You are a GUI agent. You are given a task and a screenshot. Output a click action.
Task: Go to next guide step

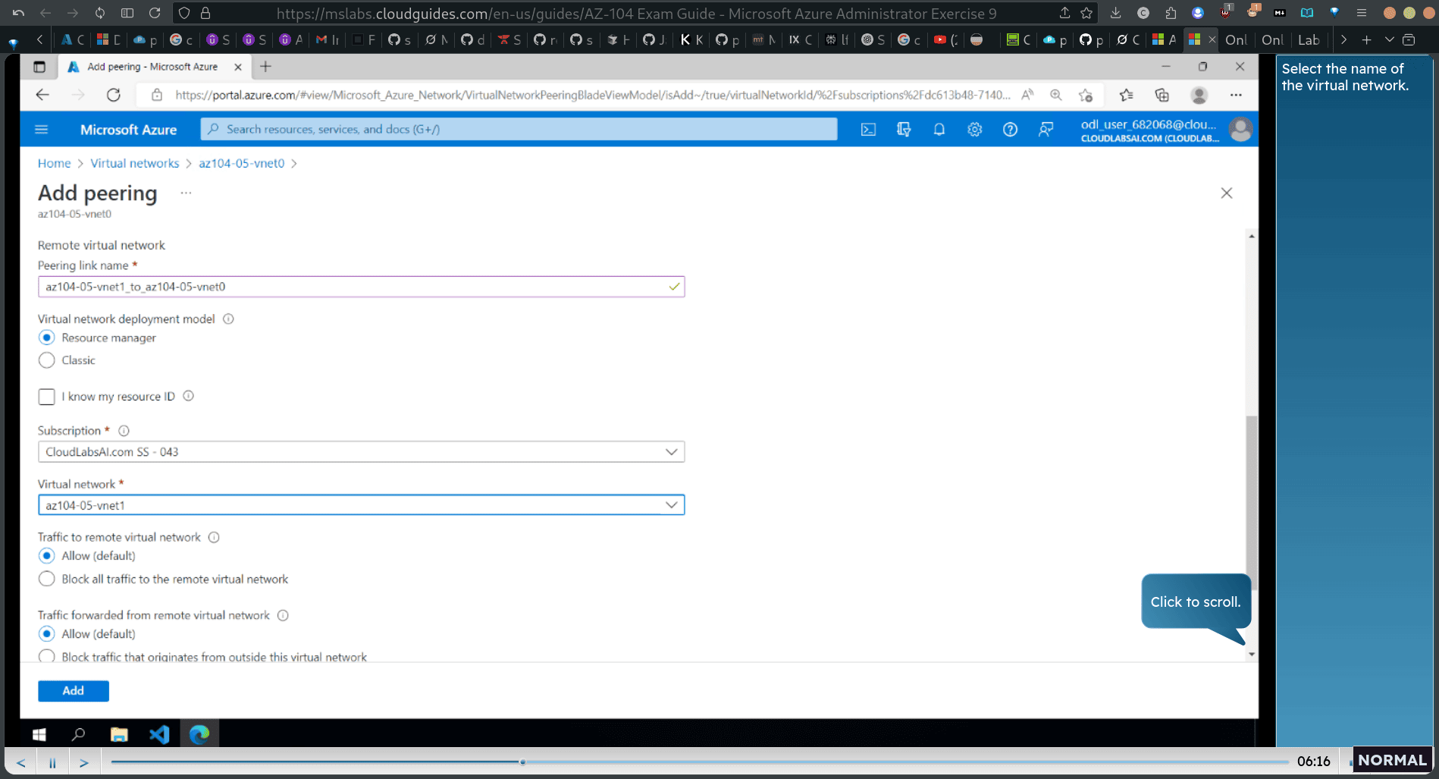[84, 762]
